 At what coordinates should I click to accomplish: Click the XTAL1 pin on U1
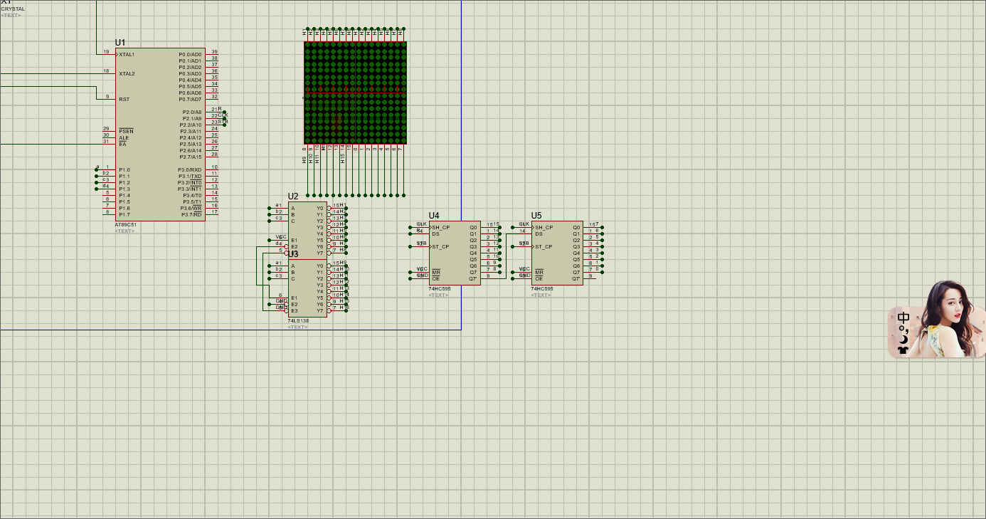coord(127,54)
